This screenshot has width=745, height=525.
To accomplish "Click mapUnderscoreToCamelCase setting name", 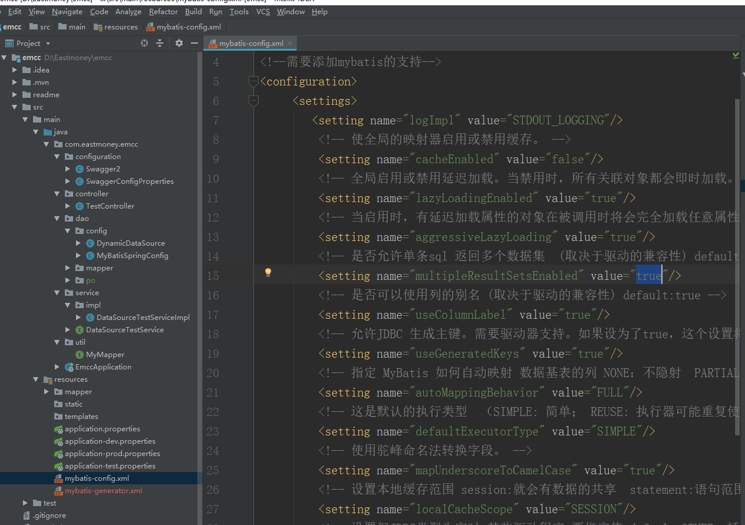I will point(493,470).
